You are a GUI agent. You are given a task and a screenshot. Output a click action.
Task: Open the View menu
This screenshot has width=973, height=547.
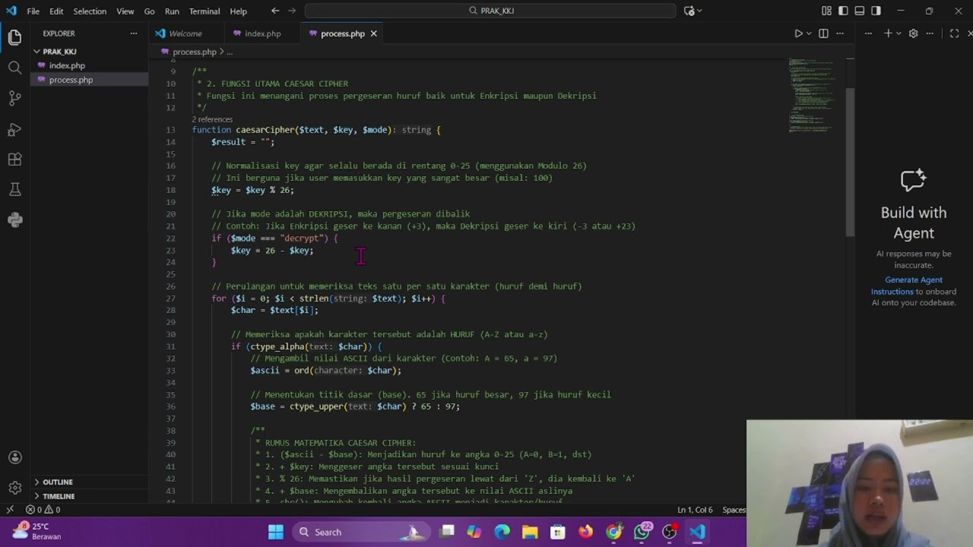(125, 11)
